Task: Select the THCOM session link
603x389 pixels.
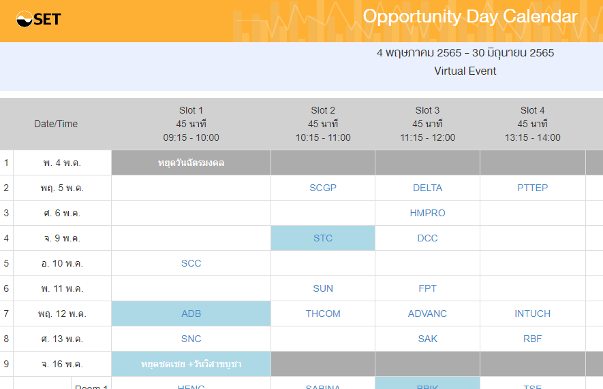Action: [x=323, y=314]
